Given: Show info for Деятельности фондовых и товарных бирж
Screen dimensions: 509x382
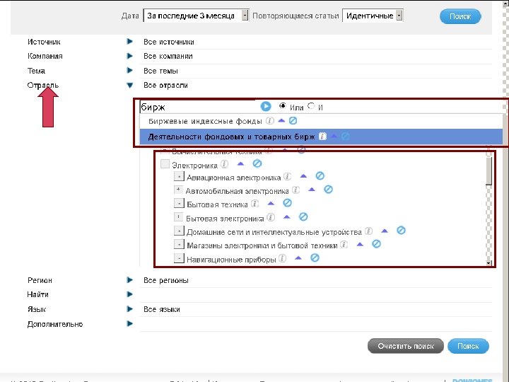Looking at the screenshot, I should [x=322, y=137].
